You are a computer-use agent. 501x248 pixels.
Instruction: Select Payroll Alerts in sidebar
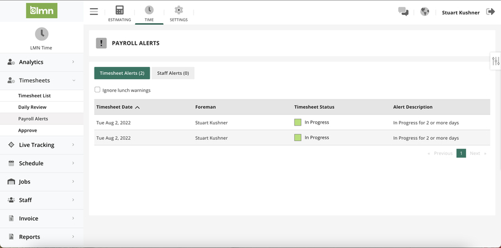tap(33, 119)
